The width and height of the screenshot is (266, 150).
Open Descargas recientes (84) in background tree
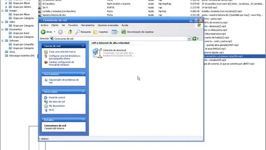(x=22, y=55)
